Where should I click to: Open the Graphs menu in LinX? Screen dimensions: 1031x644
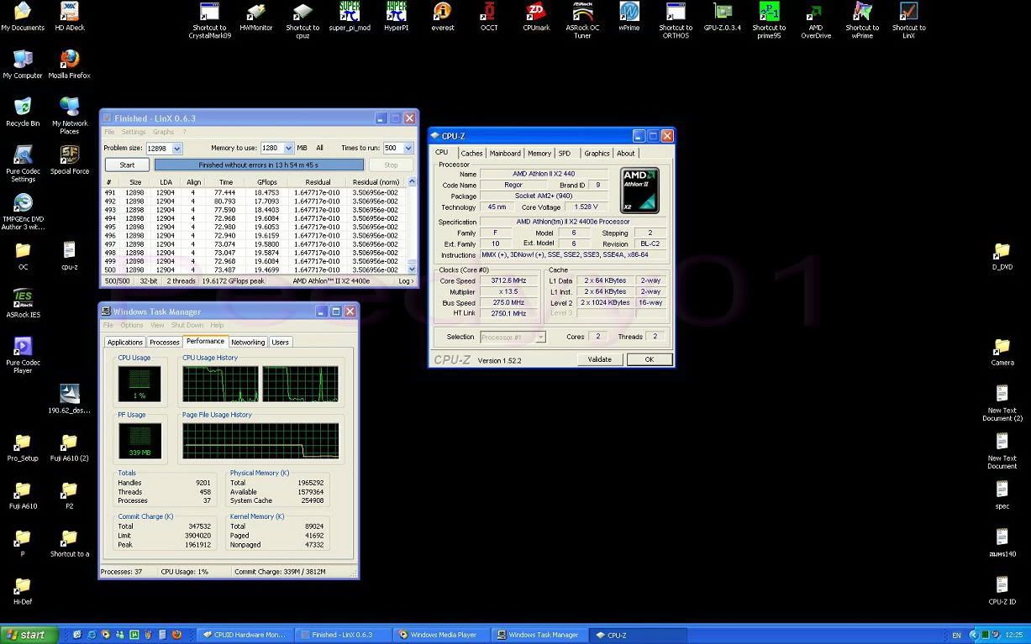tap(163, 132)
